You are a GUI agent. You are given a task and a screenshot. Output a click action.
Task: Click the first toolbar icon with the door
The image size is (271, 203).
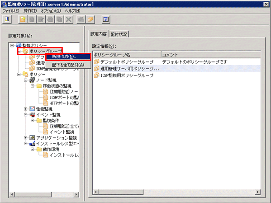tap(7, 19)
